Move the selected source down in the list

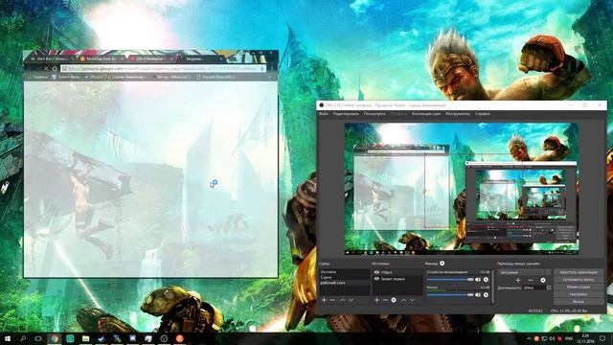click(412, 300)
